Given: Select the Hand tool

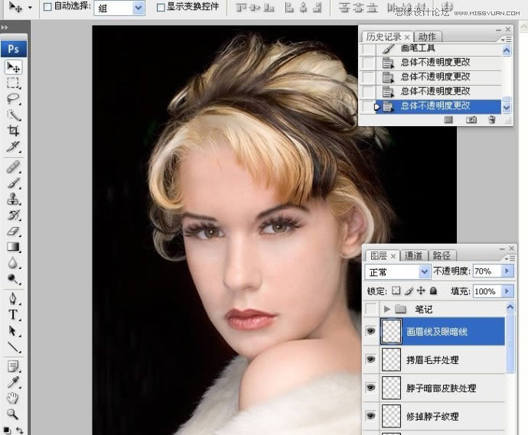Looking at the screenshot, I should (x=14, y=398).
